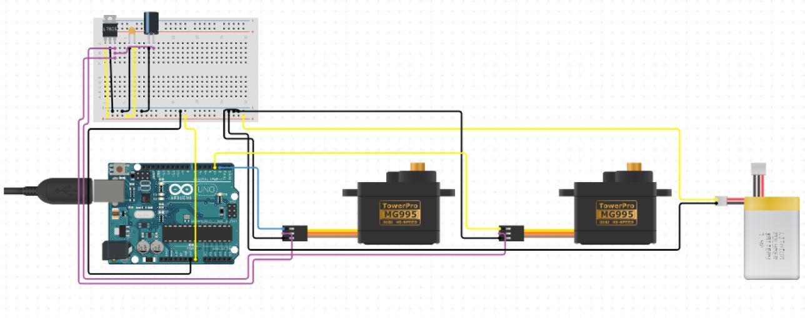Click the battery's white power connector
The width and height of the screenshot is (805, 318).
721,201
